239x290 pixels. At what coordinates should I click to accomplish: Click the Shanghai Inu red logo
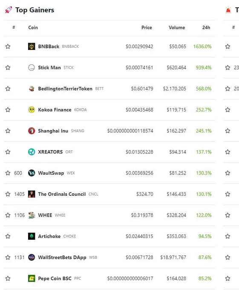[x=32, y=131]
